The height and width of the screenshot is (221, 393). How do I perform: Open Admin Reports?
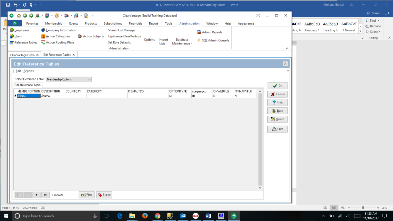(x=210, y=32)
